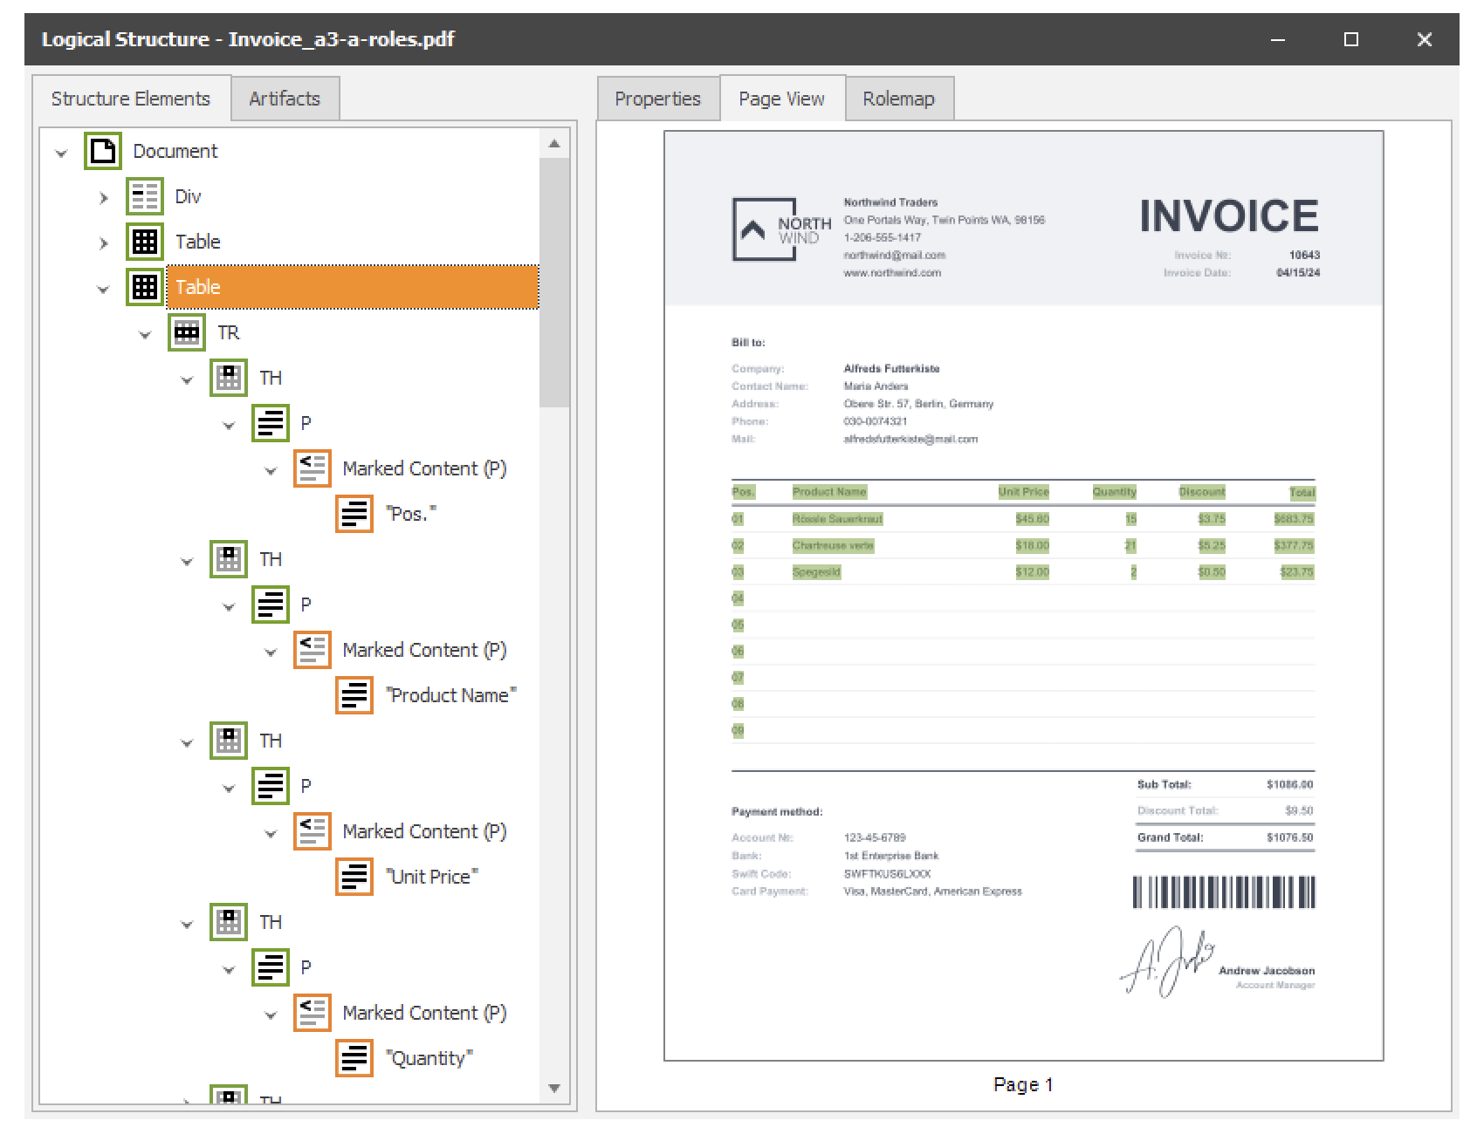Screen dimensions: 1484x1134
Task: Click the icon beside "Unit Price" text node
Action: point(354,877)
